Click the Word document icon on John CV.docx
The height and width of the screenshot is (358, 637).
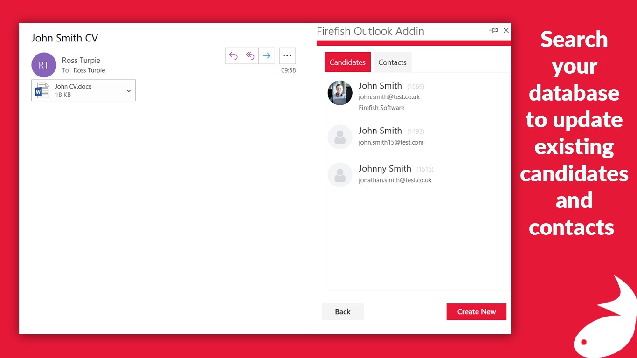(x=42, y=90)
